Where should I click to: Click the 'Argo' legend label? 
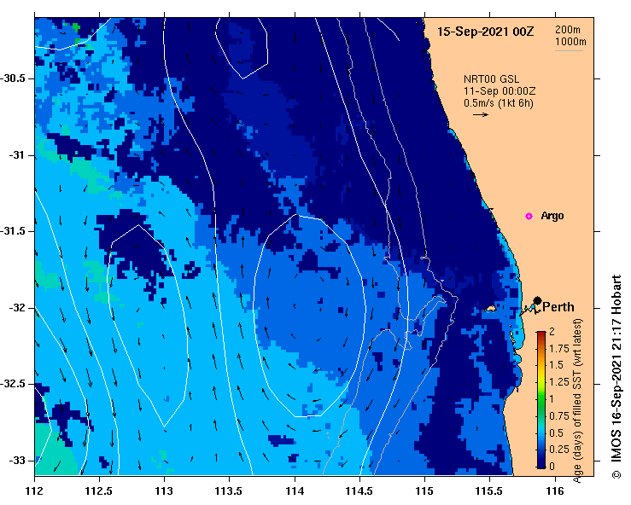coord(552,216)
